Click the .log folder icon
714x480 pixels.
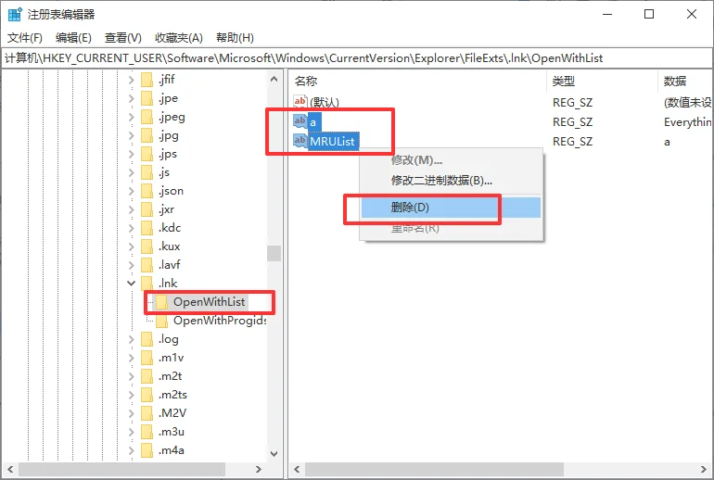click(147, 339)
